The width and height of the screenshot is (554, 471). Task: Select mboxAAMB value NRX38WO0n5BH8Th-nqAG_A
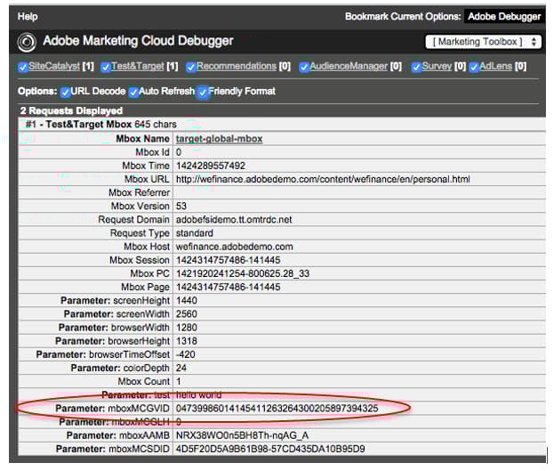[243, 435]
